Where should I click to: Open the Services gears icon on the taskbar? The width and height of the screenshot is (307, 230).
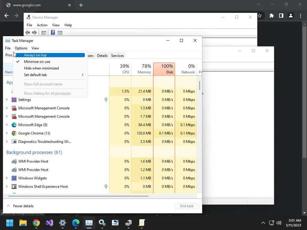point(102,223)
